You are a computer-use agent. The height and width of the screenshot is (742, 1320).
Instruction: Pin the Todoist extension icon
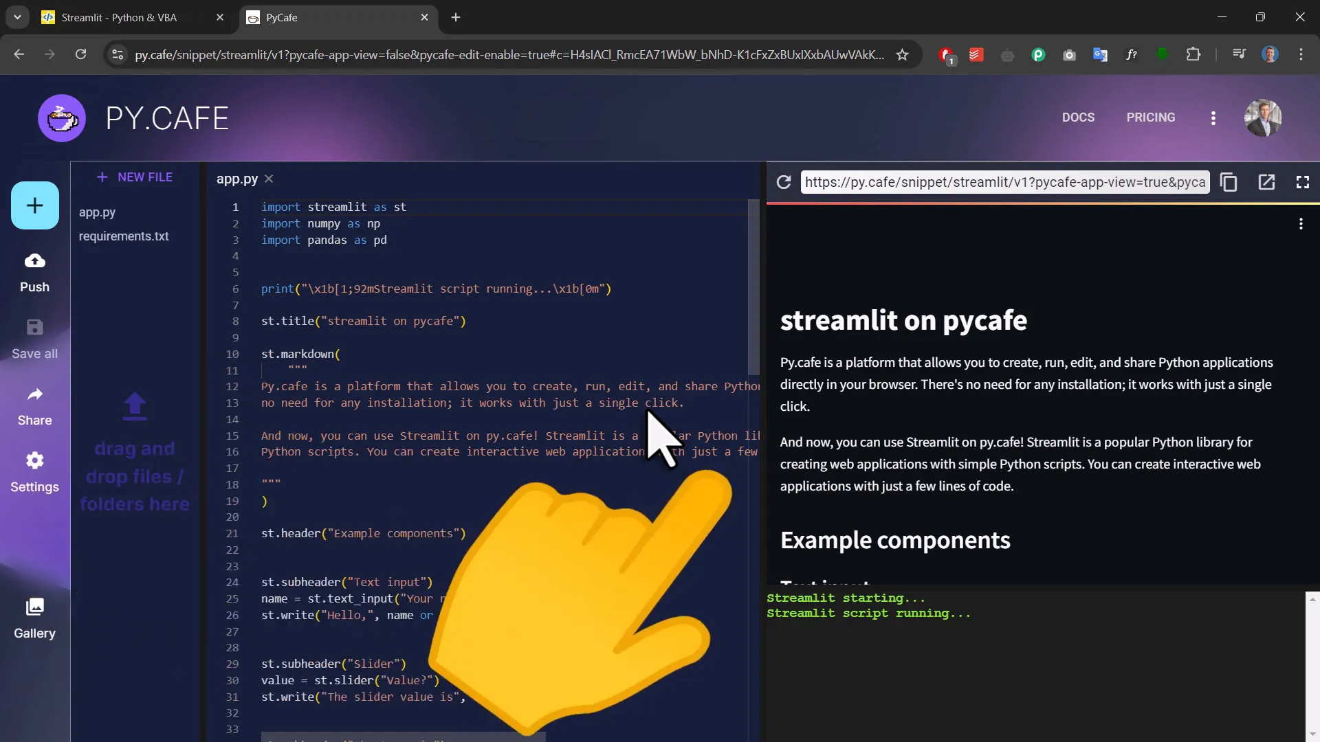pyautogui.click(x=976, y=55)
